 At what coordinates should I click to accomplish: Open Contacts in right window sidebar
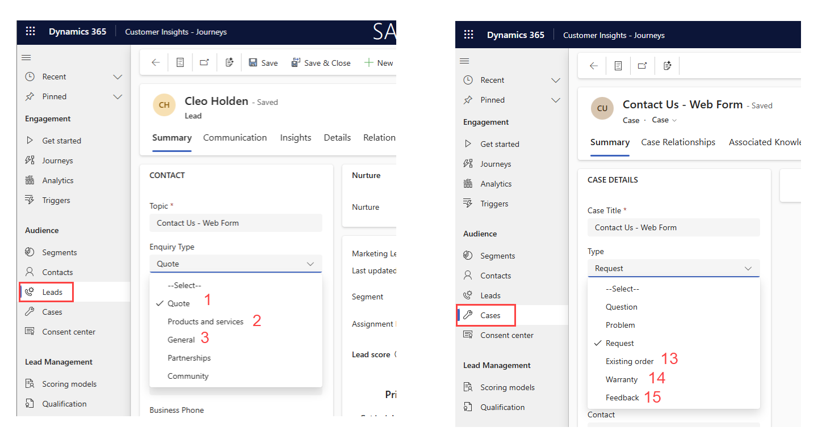click(x=496, y=276)
